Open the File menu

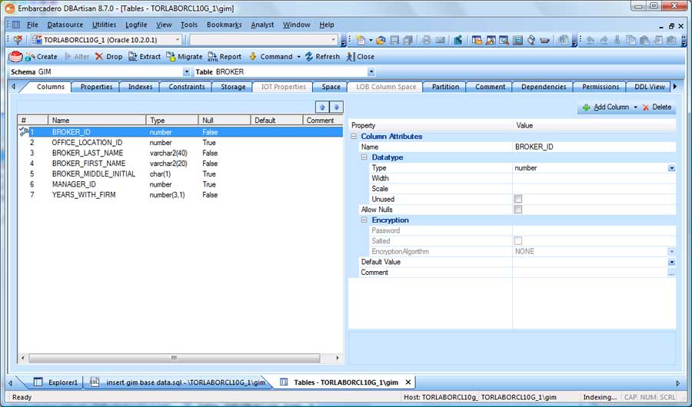pyautogui.click(x=32, y=25)
